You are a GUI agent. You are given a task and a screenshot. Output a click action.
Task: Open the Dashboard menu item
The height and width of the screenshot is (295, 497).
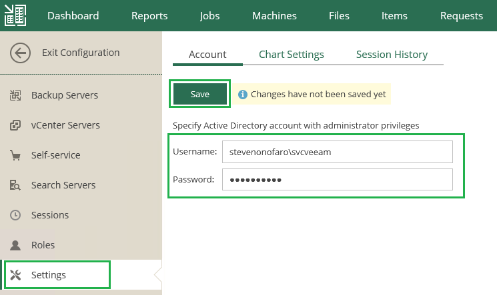73,16
